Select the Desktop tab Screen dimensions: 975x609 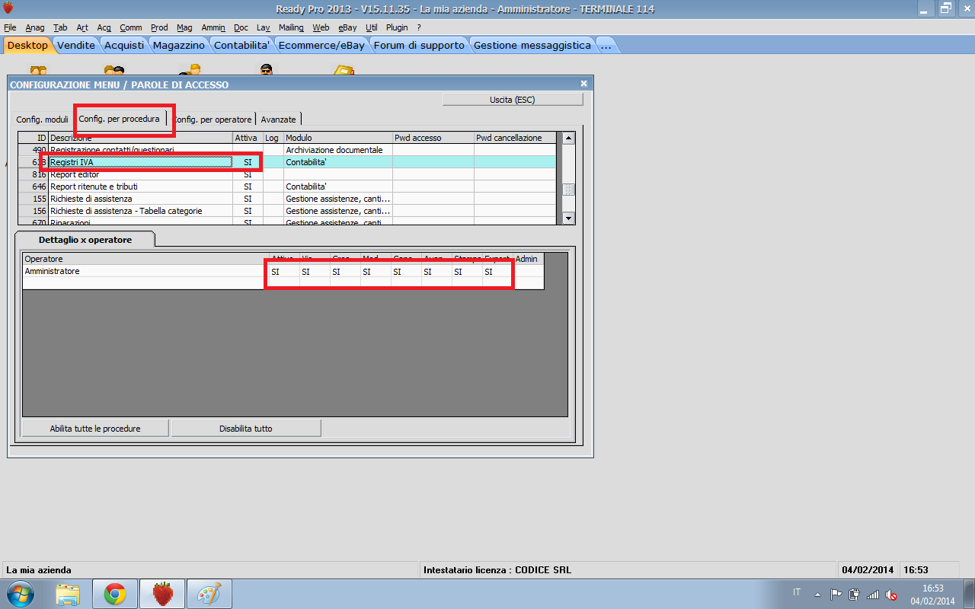pos(27,45)
